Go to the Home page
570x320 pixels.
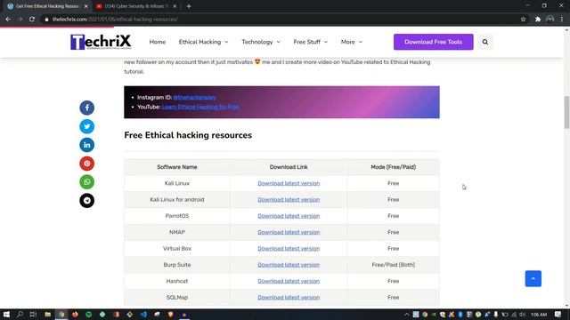pyautogui.click(x=158, y=42)
